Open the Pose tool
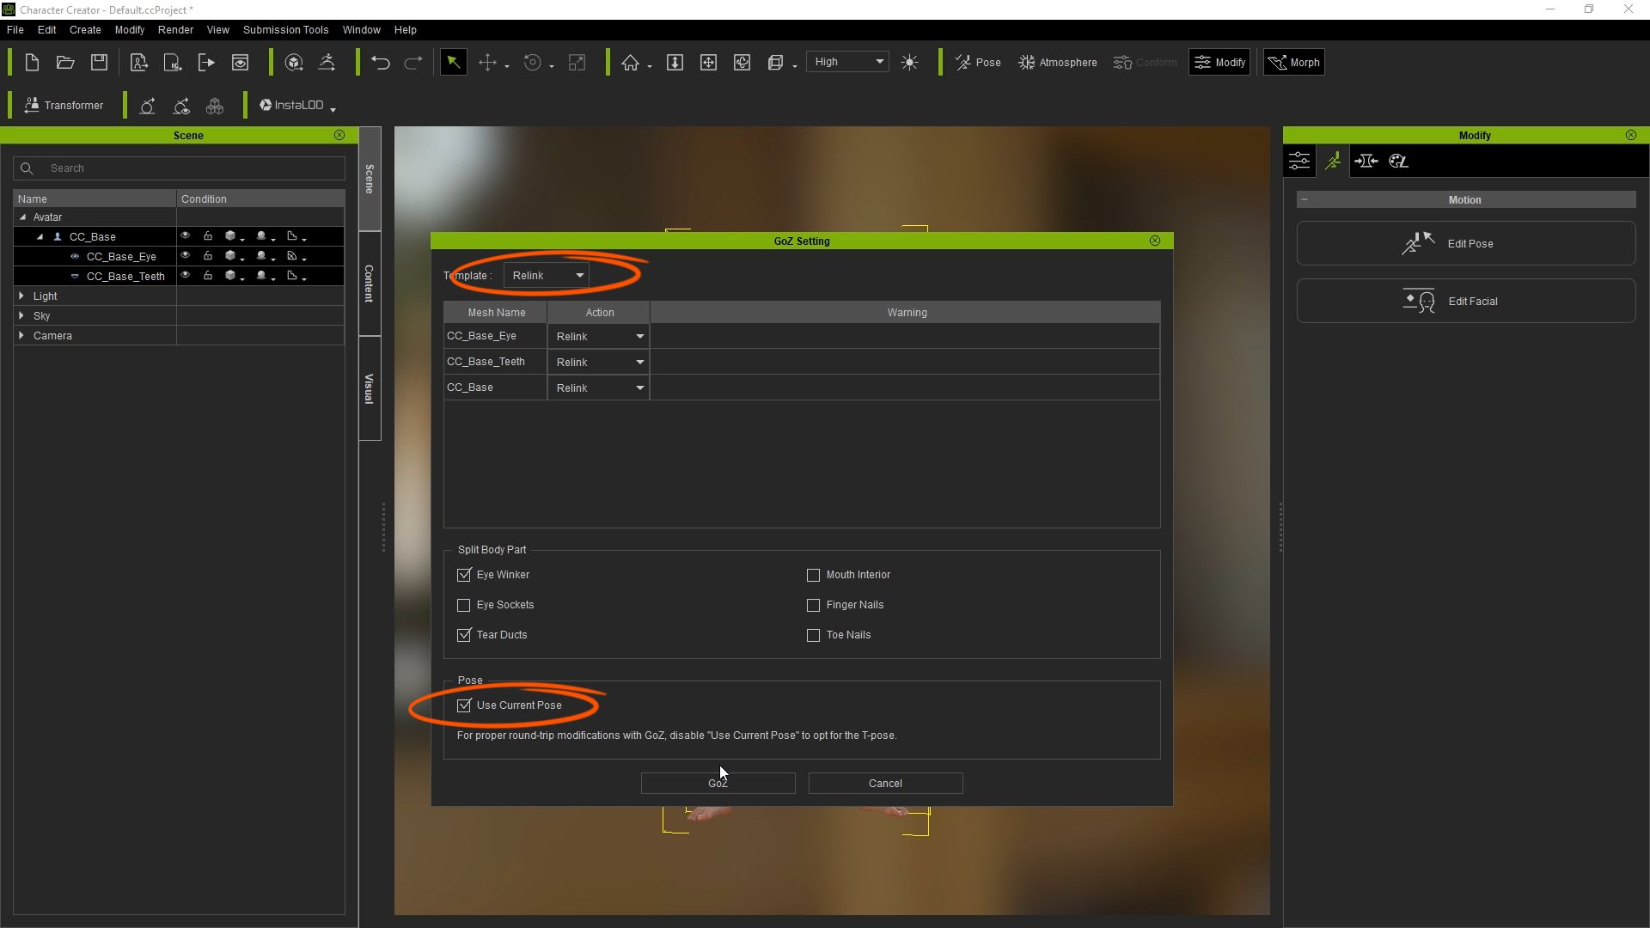The width and height of the screenshot is (1650, 928). [x=979, y=62]
